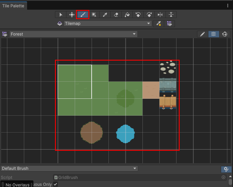Image resolution: width=233 pixels, height=187 pixels.
Task: Select the stone bridge tile
Action: point(168,85)
